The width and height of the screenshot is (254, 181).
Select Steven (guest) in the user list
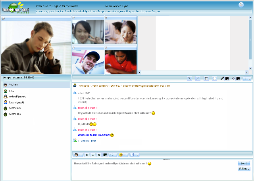[x=36, y=102]
